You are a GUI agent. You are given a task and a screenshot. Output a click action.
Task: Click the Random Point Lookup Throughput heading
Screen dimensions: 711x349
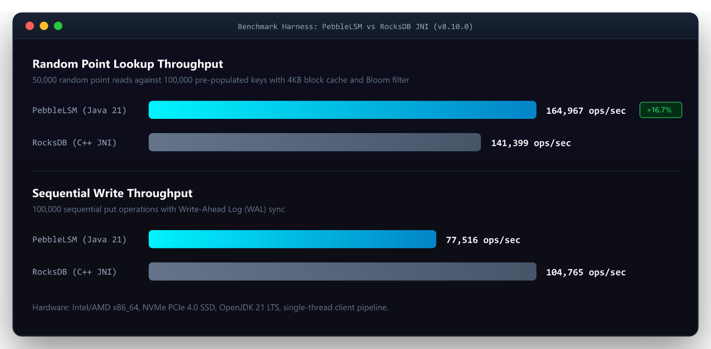pos(127,65)
